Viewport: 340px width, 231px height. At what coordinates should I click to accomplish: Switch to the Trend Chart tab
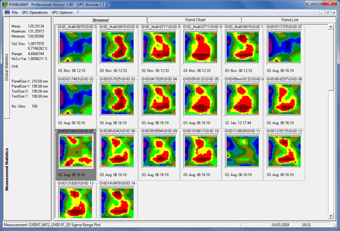tap(195, 20)
